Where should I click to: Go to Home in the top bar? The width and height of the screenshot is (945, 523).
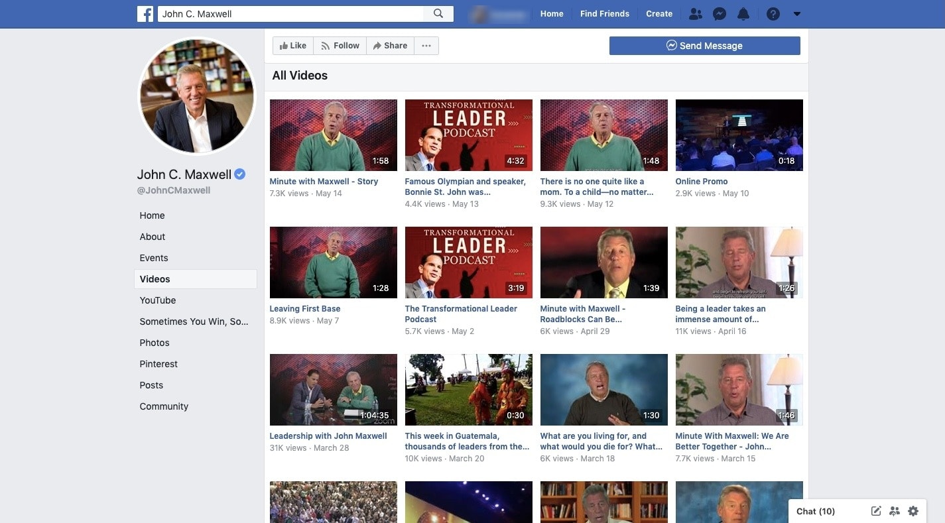(552, 14)
